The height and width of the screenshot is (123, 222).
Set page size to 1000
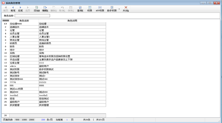pos(24,120)
